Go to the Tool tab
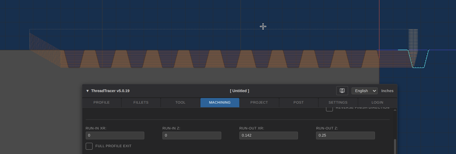Screen dimensions: 456x154 [x=180, y=102]
